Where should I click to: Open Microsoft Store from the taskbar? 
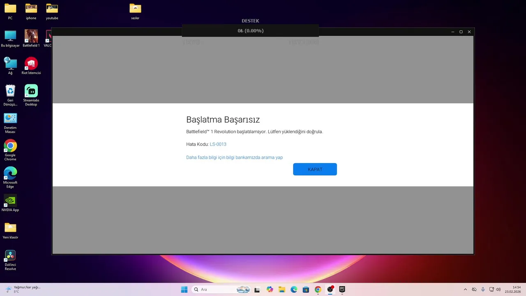click(x=306, y=289)
